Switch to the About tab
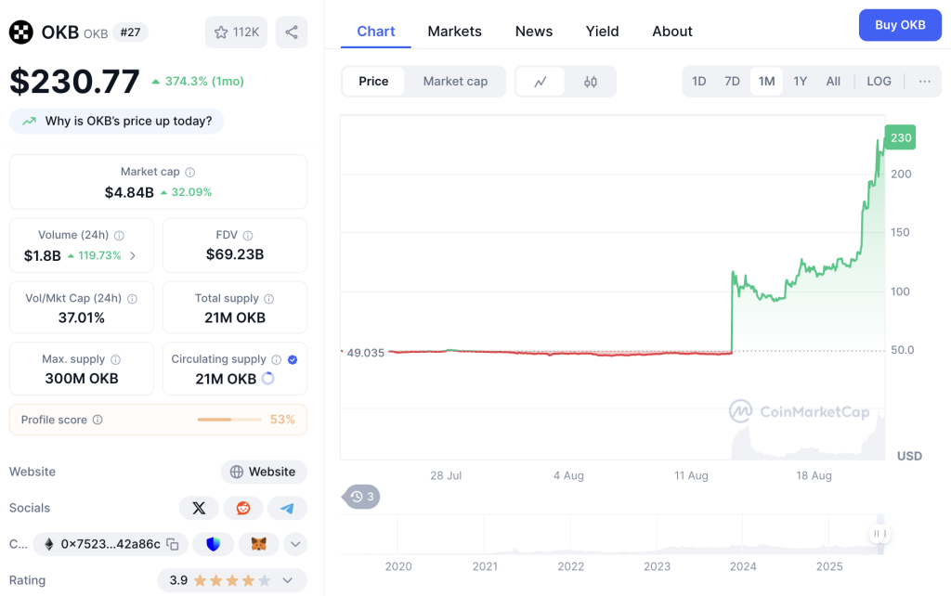 672,31
